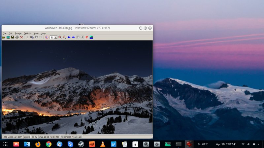
Task: Undo last action in IrfanView toolbar
Action: tap(41, 37)
